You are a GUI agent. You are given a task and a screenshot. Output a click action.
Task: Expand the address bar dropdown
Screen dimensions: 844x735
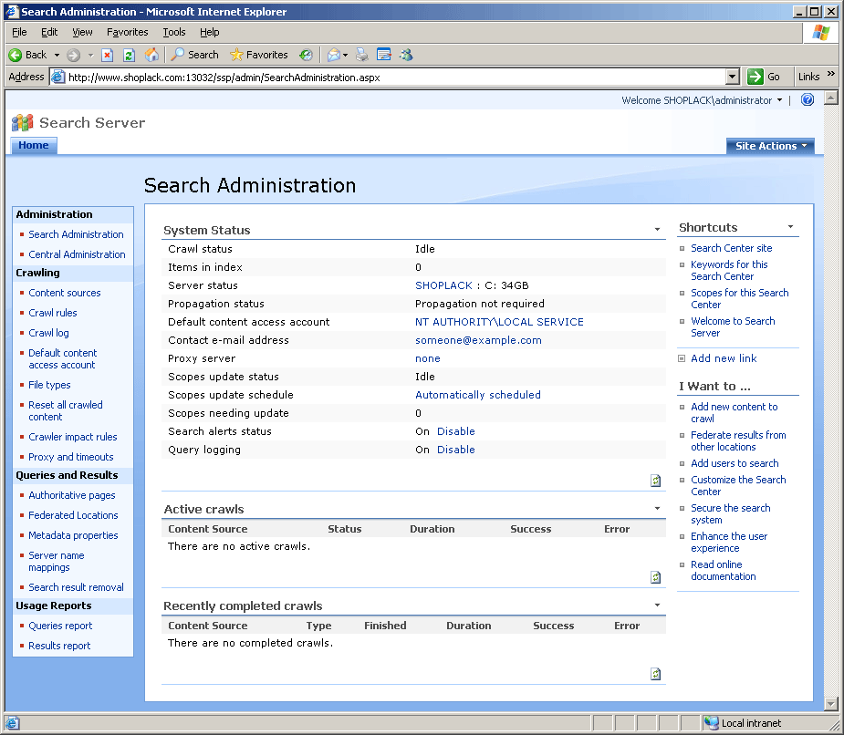732,77
